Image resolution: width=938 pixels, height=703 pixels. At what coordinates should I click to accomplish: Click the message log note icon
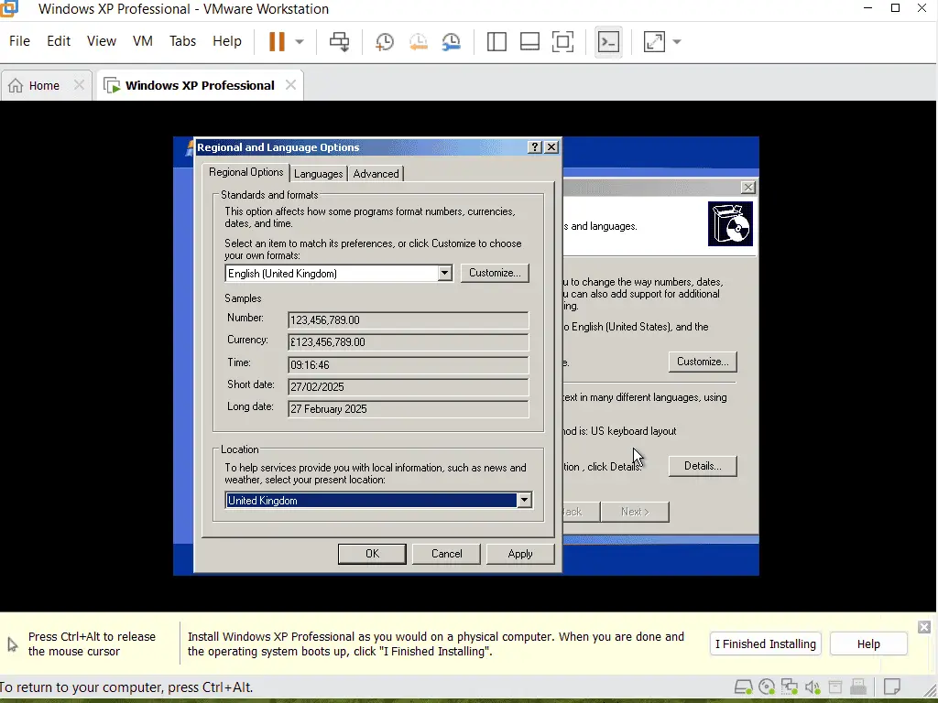pyautogui.click(x=892, y=687)
